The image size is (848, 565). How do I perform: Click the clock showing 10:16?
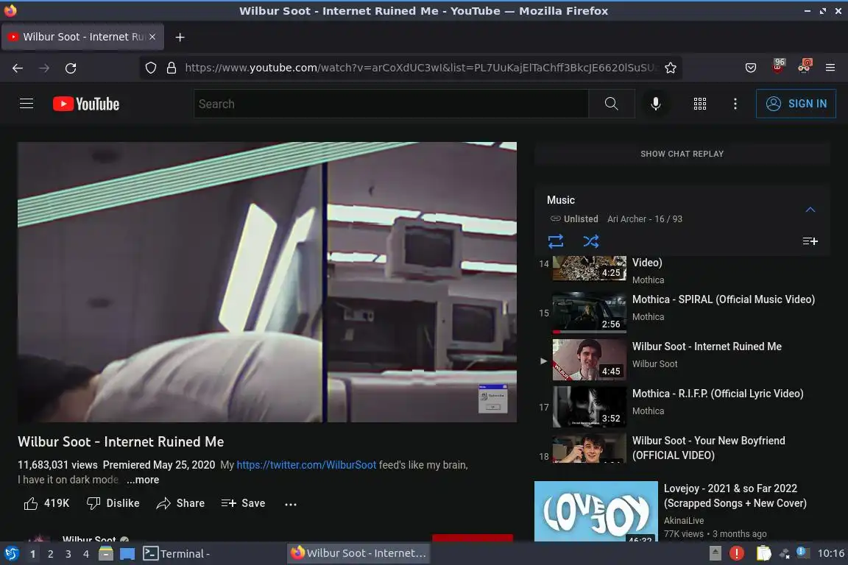[x=830, y=553]
